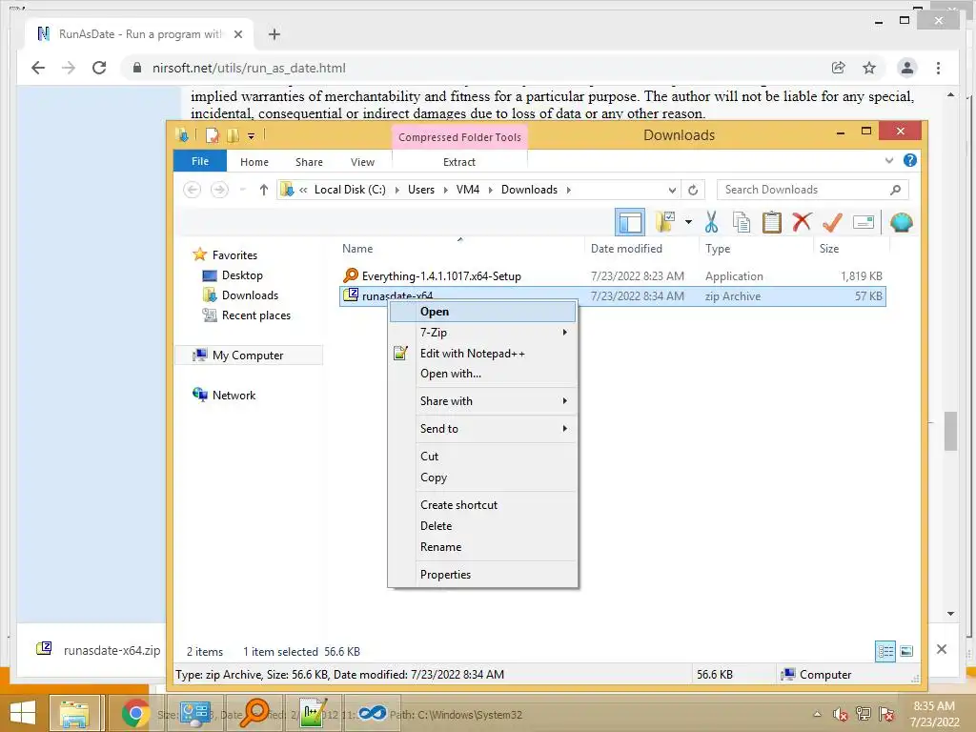
Task: Click the scissors Cut icon in toolbar
Action: coord(711,221)
